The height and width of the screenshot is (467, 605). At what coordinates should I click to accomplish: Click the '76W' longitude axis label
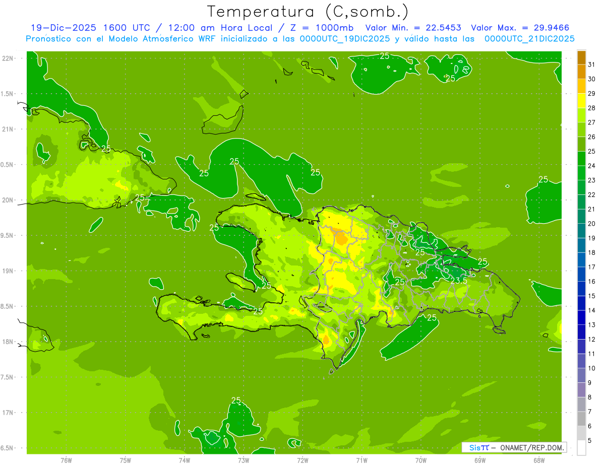66,460
